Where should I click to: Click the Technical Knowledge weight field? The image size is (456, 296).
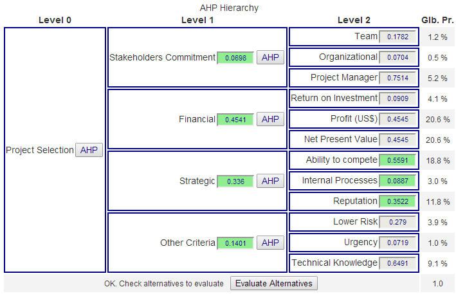(x=397, y=263)
